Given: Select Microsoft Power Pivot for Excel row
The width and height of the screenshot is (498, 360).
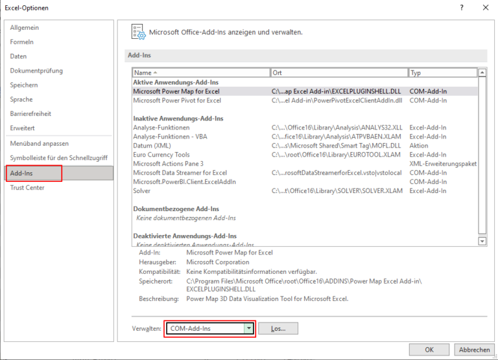Looking at the screenshot, I should [x=177, y=100].
